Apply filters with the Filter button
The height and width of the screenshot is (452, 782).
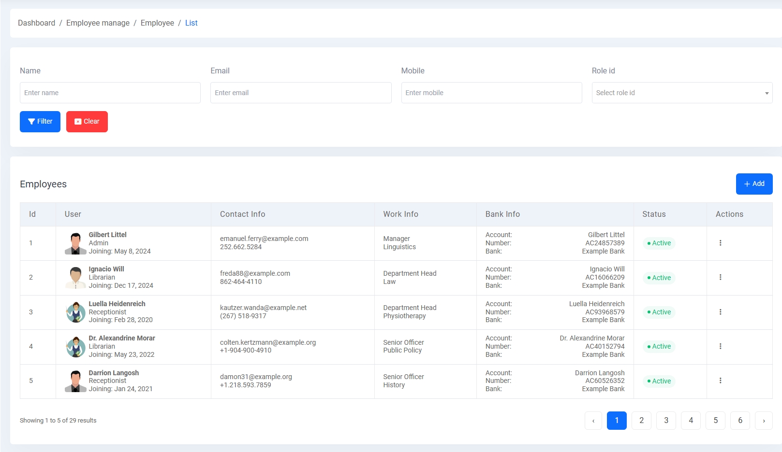click(x=40, y=122)
